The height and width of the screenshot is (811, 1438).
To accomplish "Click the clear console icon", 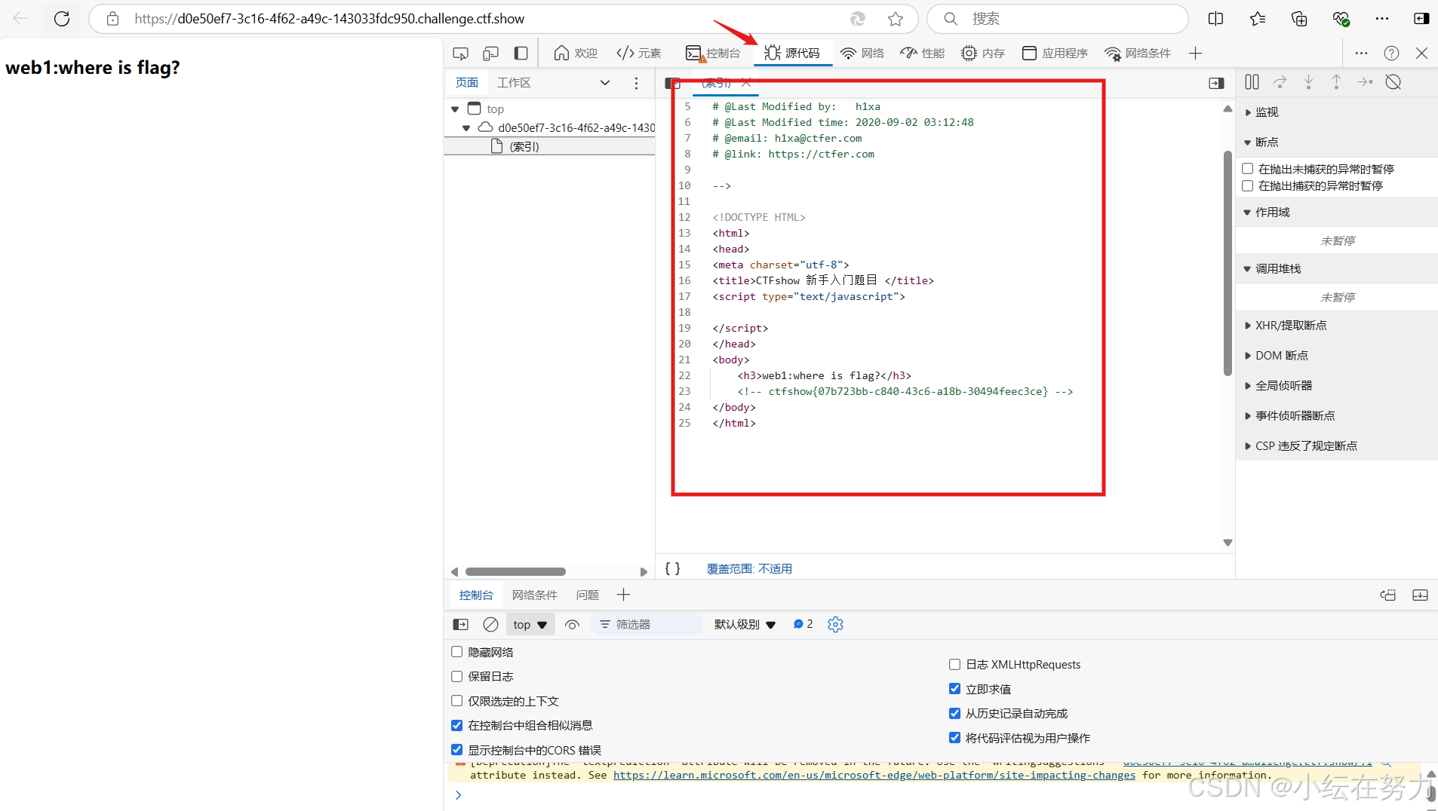I will pyautogui.click(x=490, y=624).
